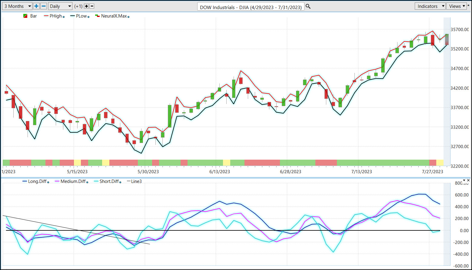Open the Views dropdown
The image size is (472, 270).
tap(456, 6)
